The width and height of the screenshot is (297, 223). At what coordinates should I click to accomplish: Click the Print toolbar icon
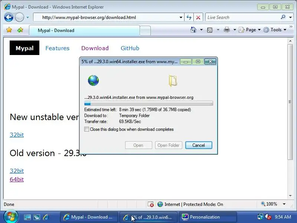click(227, 30)
